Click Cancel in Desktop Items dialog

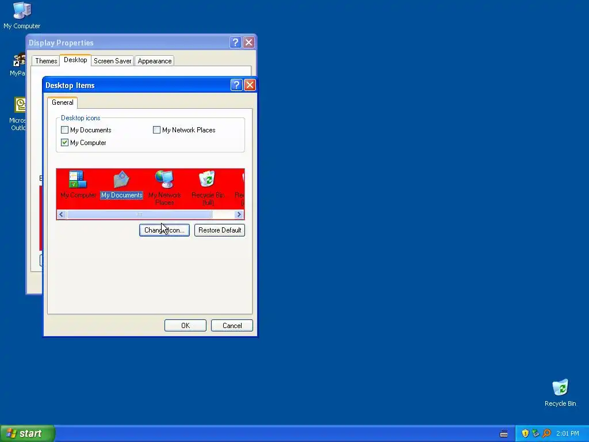tap(232, 326)
